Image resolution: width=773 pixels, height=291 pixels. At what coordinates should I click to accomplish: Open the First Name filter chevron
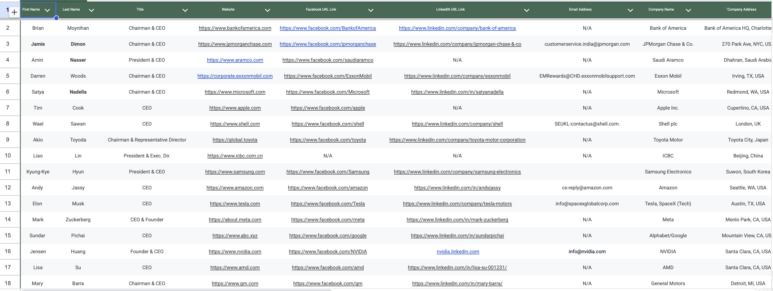pyautogui.click(x=47, y=10)
